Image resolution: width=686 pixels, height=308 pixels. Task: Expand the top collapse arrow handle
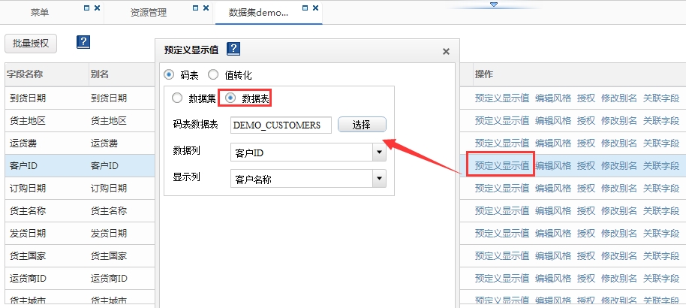pyautogui.click(x=493, y=5)
